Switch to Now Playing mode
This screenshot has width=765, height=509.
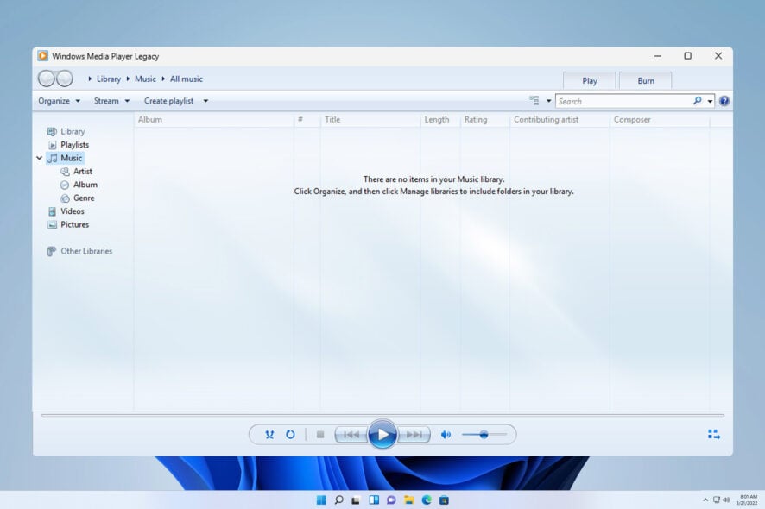tap(711, 435)
